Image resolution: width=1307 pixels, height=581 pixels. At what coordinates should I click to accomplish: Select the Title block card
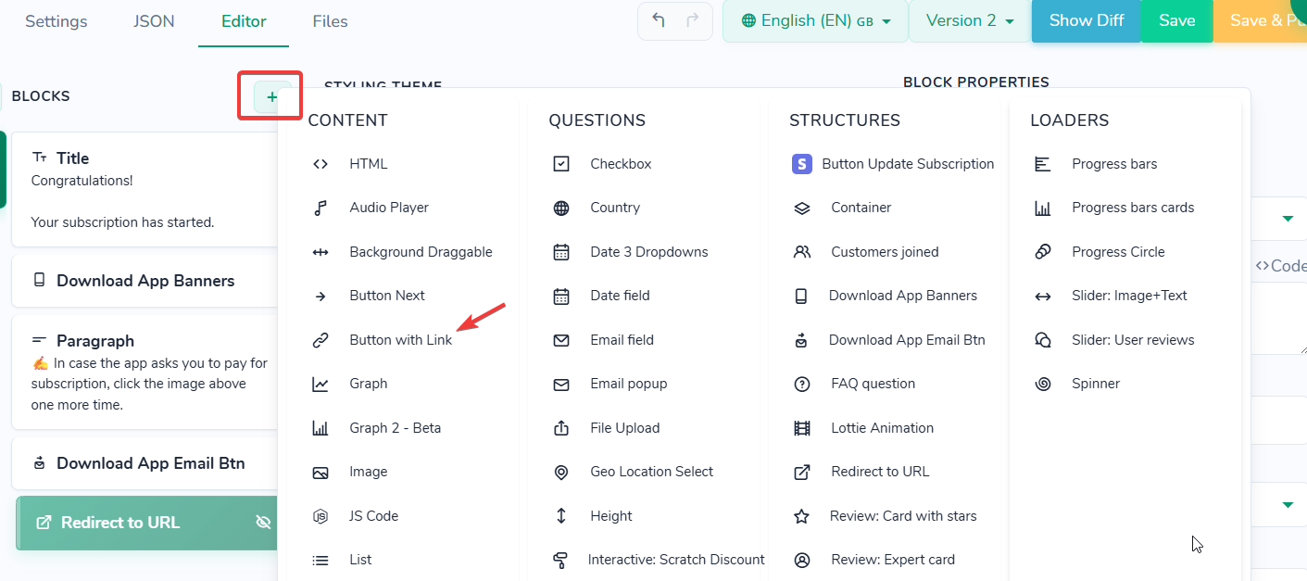[145, 190]
